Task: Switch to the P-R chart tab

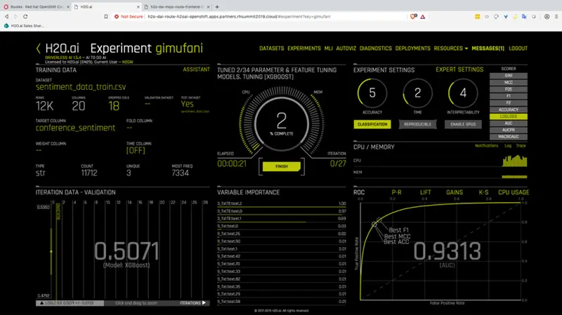Action: 396,192
